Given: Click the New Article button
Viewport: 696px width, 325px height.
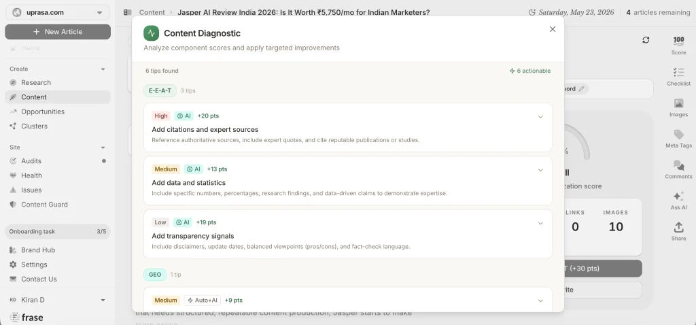Looking at the screenshot, I should (x=58, y=31).
